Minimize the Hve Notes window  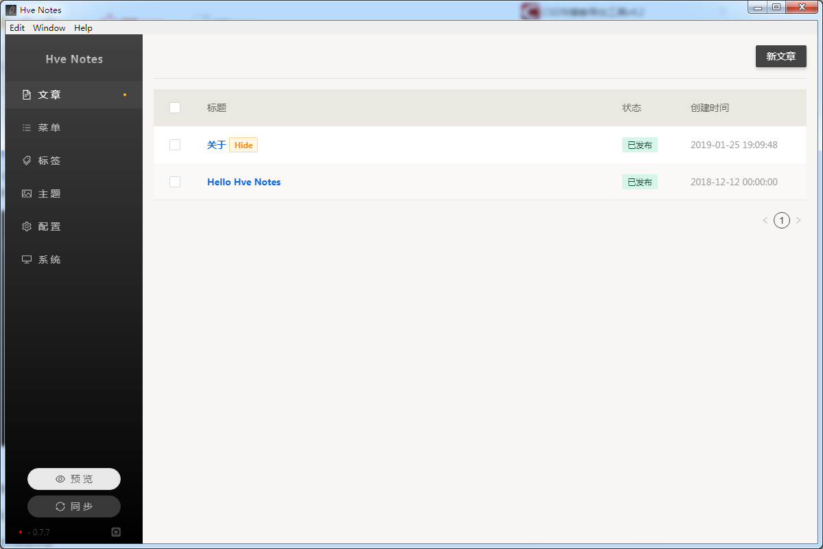click(x=758, y=8)
